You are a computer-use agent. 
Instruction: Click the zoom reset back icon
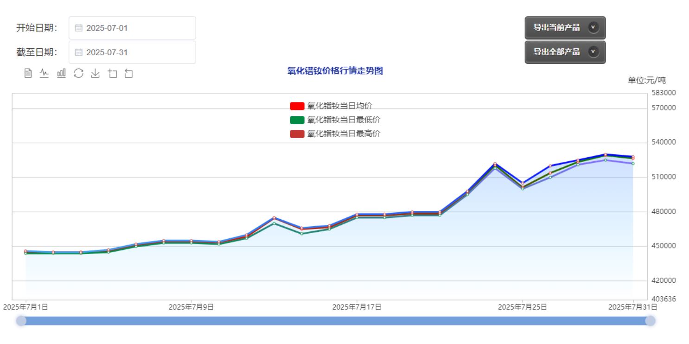tap(128, 73)
